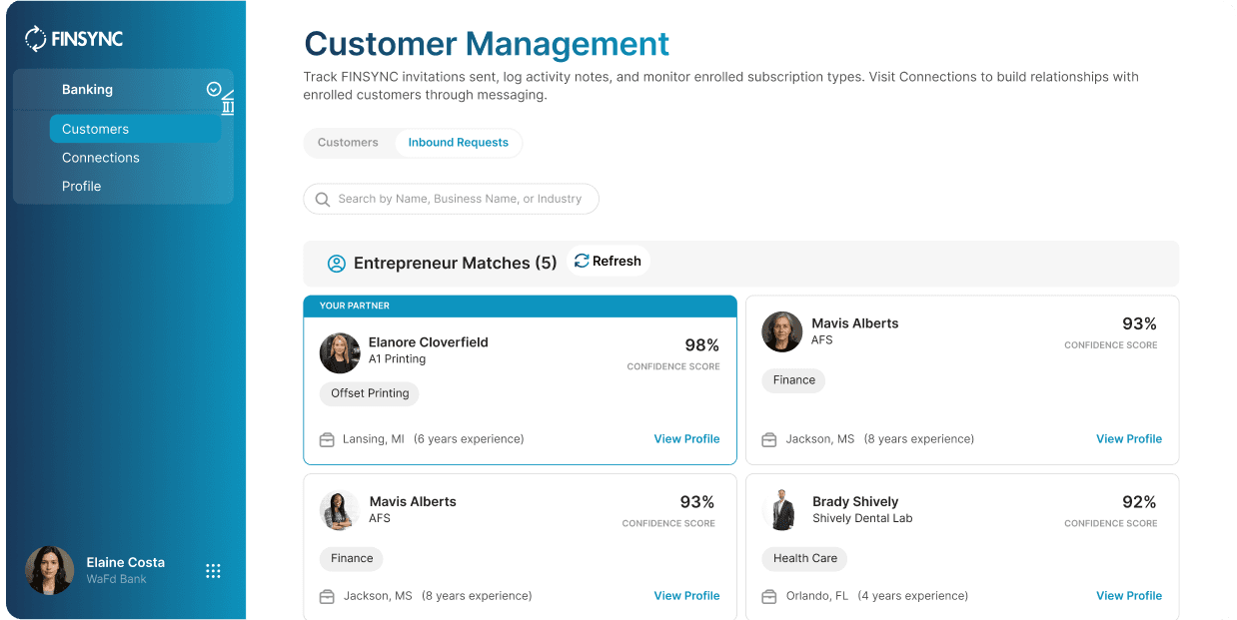Image resolution: width=1237 pixels, height=620 pixels.
Task: Click Mavis Alberts avatar in bottom-left card
Action: [340, 510]
